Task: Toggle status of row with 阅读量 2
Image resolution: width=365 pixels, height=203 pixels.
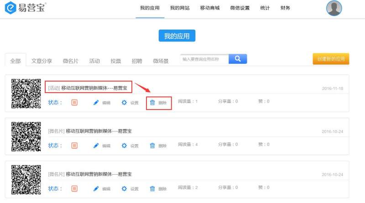Action: pyautogui.click(x=74, y=188)
